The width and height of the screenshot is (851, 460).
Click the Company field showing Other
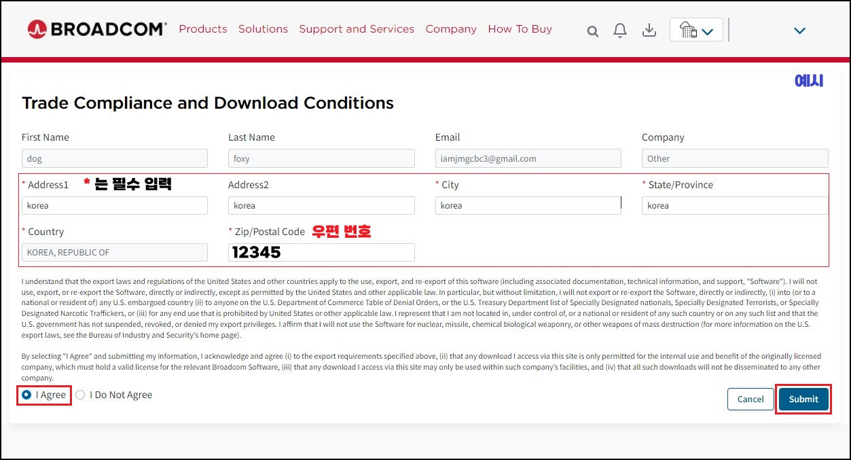click(x=735, y=158)
